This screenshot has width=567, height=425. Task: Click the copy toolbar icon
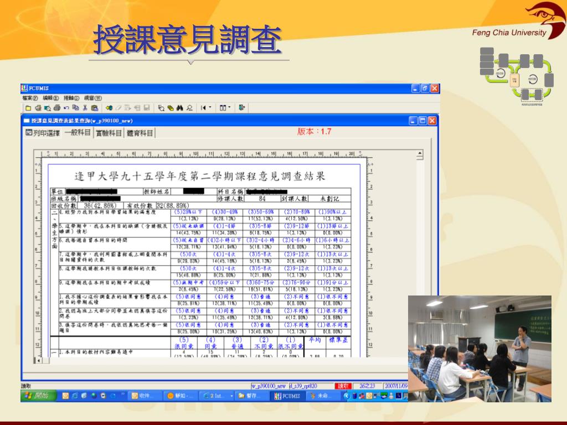(75, 108)
